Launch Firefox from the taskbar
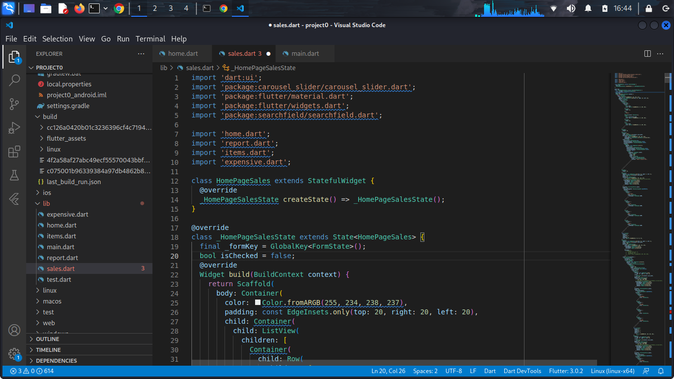This screenshot has width=674, height=379. [x=79, y=8]
